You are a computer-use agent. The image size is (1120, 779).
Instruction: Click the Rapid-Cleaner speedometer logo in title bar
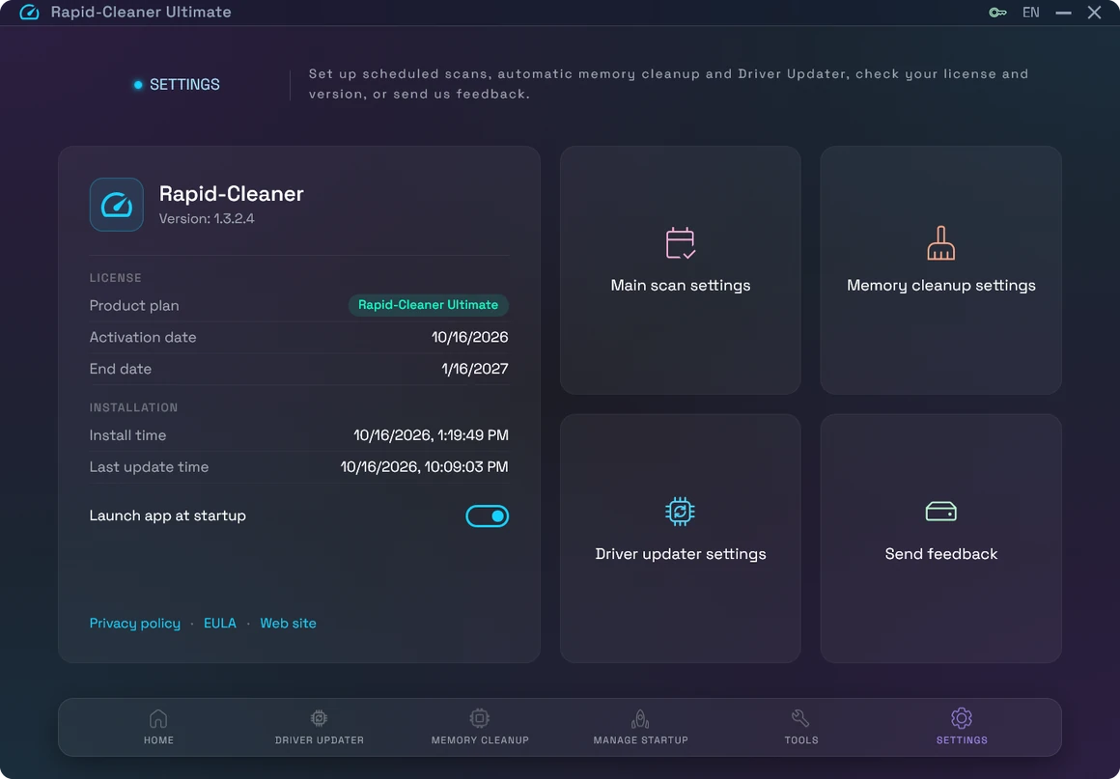pos(29,13)
